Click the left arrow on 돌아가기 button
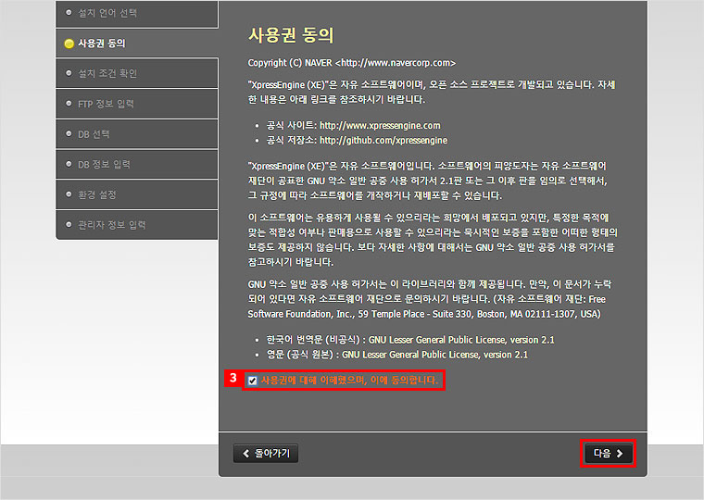Image resolution: width=704 pixels, height=500 pixels. (x=246, y=454)
